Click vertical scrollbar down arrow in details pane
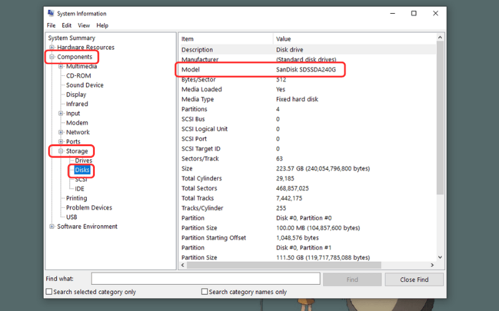Image resolution: width=499 pixels, height=311 pixels. (x=440, y=257)
